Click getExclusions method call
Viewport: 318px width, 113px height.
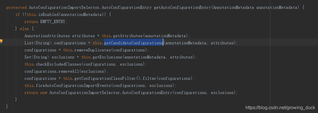107,57
